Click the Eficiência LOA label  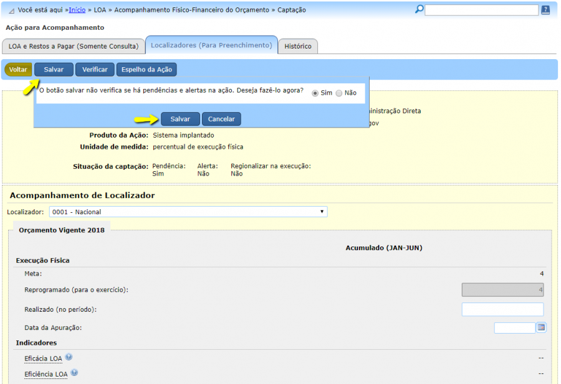tap(46, 375)
